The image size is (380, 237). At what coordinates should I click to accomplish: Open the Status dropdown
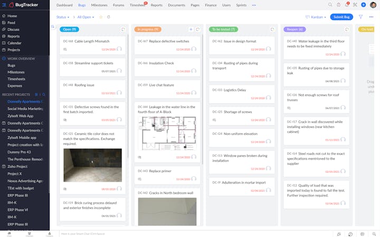[x=62, y=17]
